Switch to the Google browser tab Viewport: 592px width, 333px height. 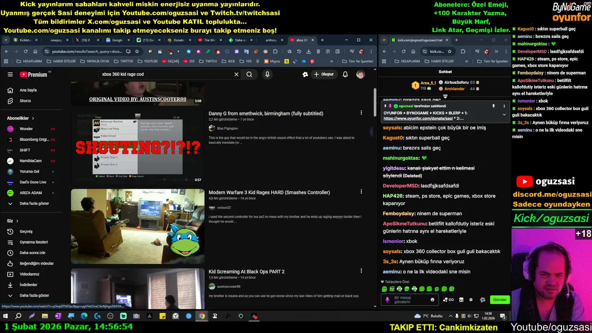pyautogui.click(x=117, y=40)
